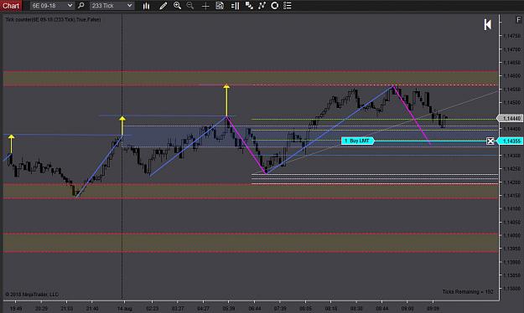Image resolution: width=524 pixels, height=313 pixels.
Task: Click the 14 Aug date label
Action: pos(125,308)
